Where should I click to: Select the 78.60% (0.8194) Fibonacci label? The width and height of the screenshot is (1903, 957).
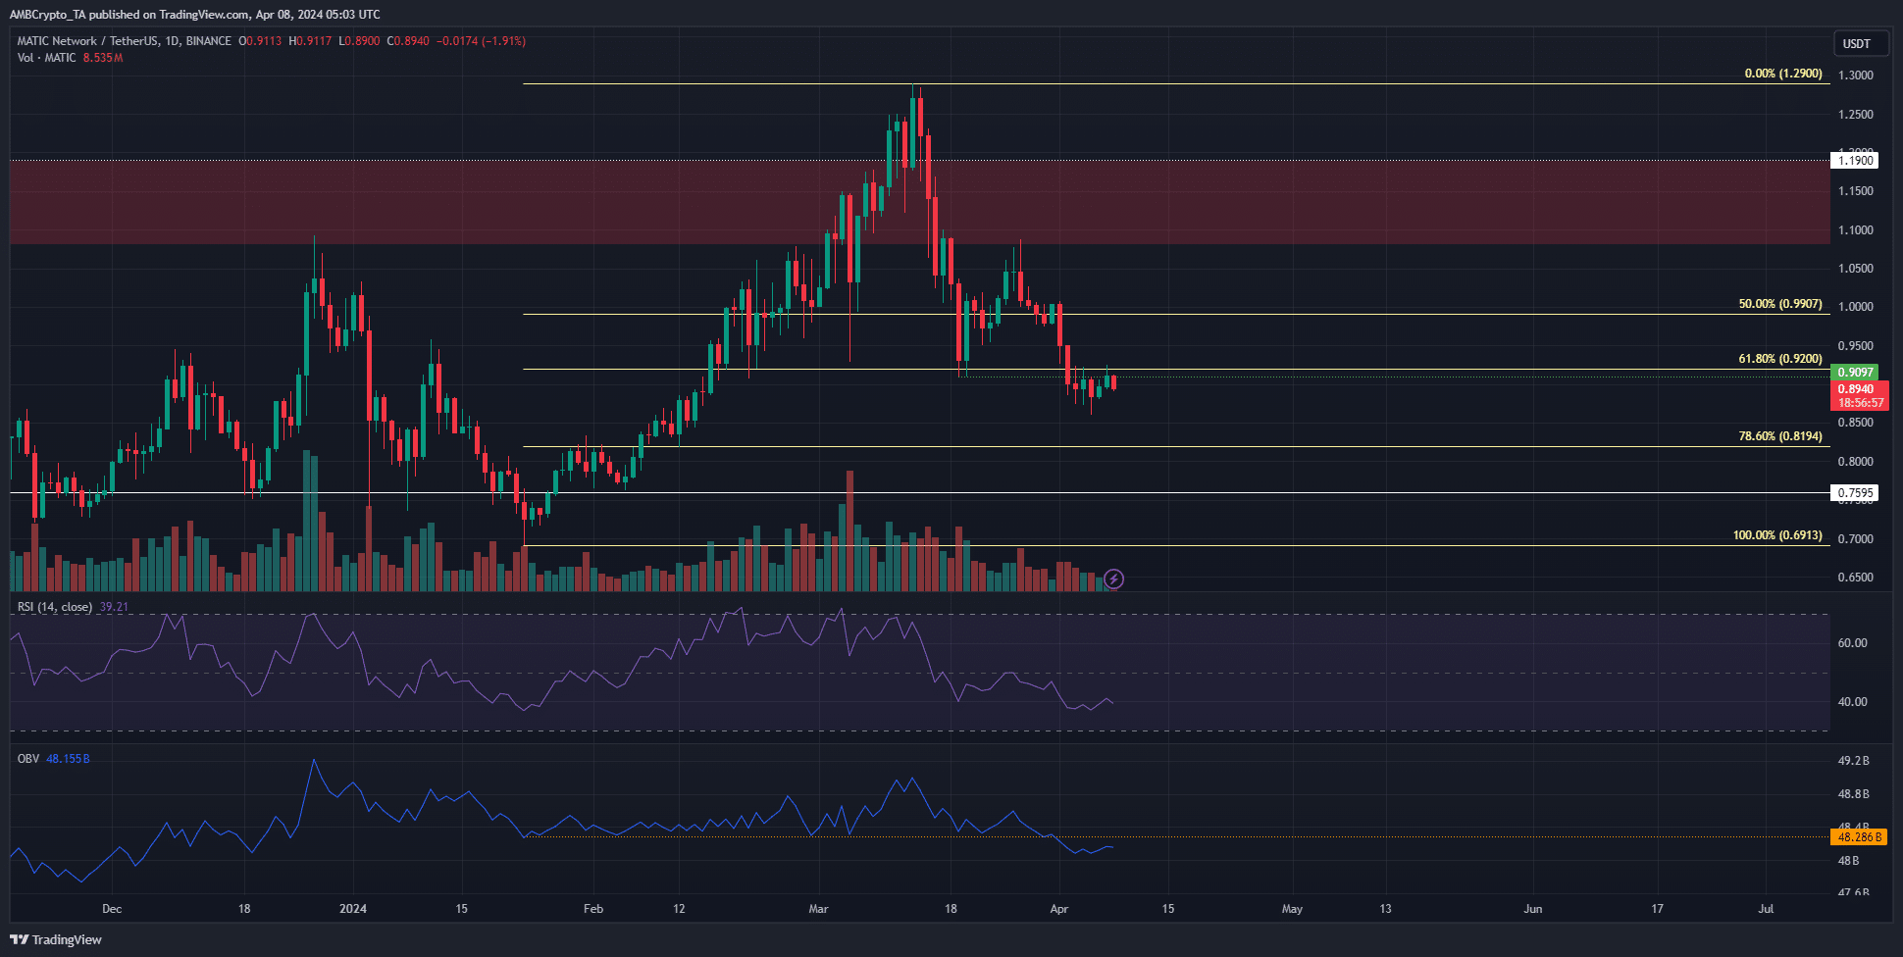1780,436
